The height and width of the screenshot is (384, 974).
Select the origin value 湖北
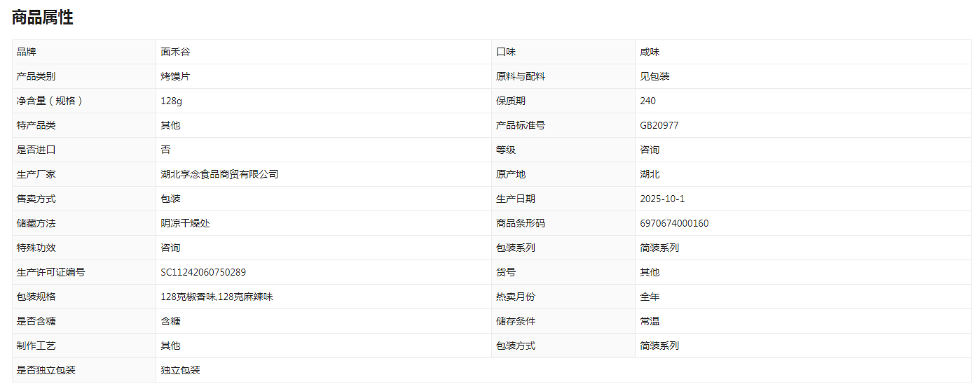click(650, 174)
